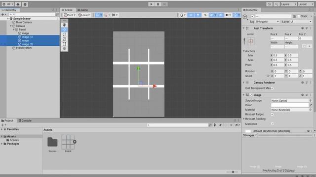Select the Board sprite asset
This screenshot has width=316, height=177.
(68, 143)
